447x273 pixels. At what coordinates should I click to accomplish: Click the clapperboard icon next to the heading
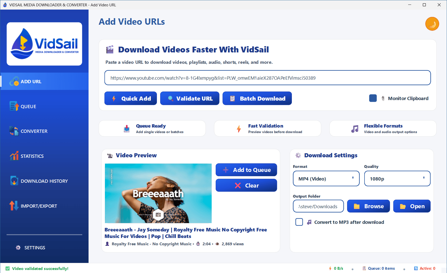[110, 49]
